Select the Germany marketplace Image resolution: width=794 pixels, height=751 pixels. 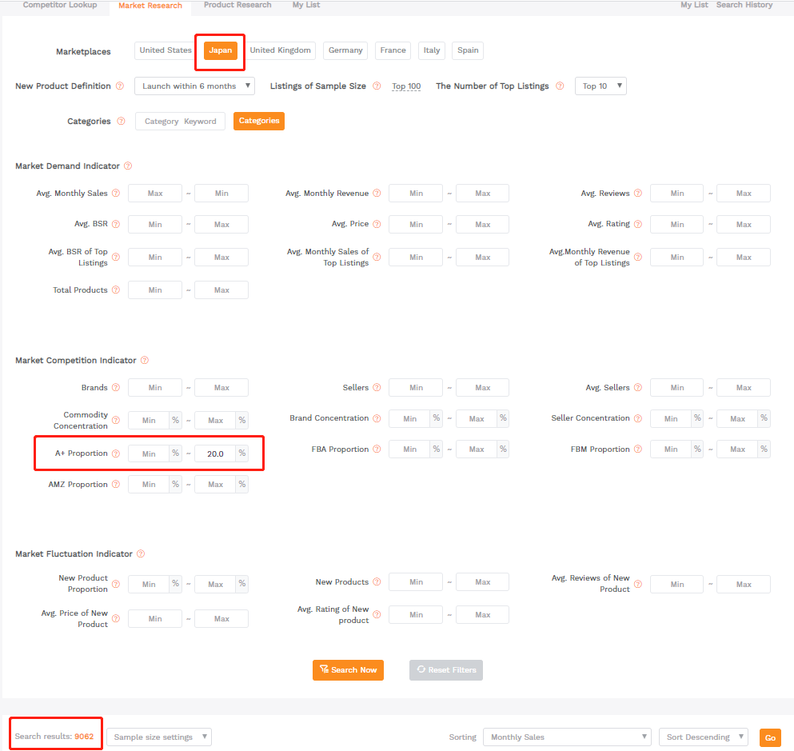[x=345, y=50]
